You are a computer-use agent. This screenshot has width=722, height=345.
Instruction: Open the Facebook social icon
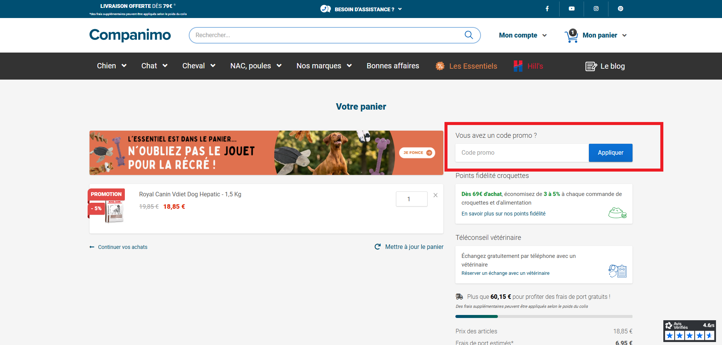[547, 9]
